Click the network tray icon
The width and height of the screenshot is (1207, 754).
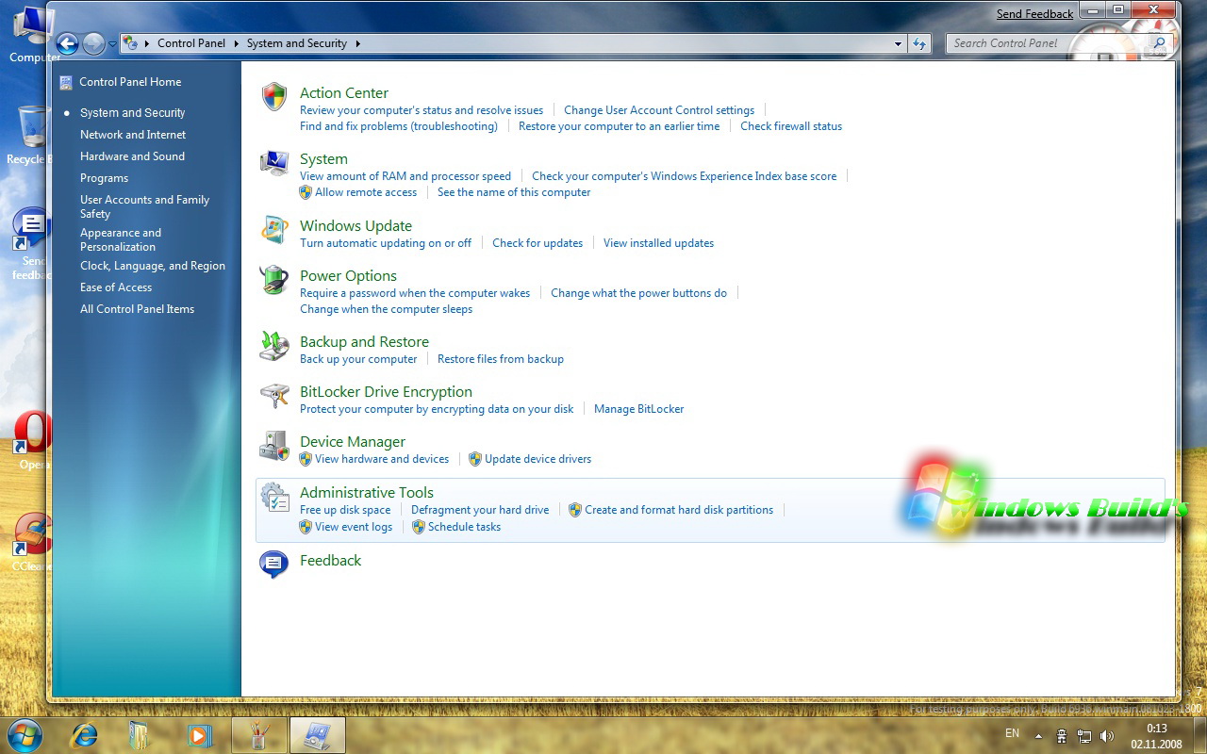(x=1084, y=736)
